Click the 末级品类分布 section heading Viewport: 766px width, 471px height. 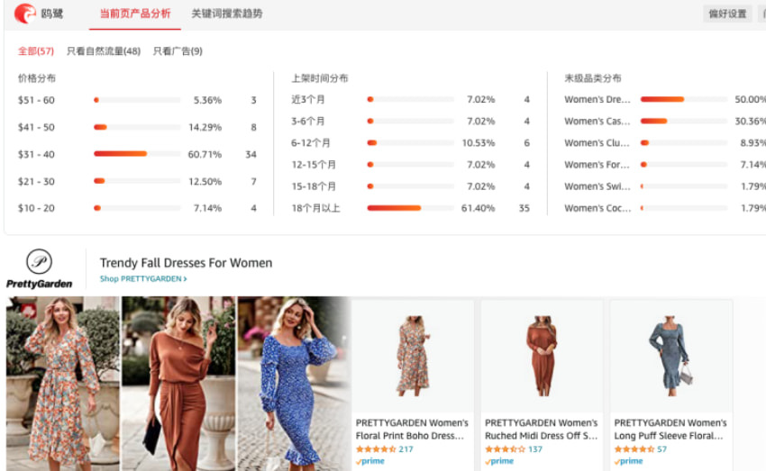(x=593, y=78)
